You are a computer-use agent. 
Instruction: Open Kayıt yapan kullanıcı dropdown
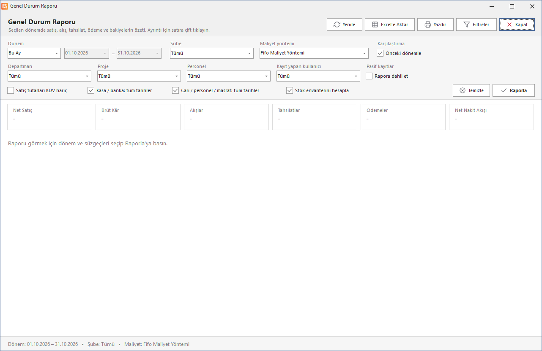(x=318, y=76)
